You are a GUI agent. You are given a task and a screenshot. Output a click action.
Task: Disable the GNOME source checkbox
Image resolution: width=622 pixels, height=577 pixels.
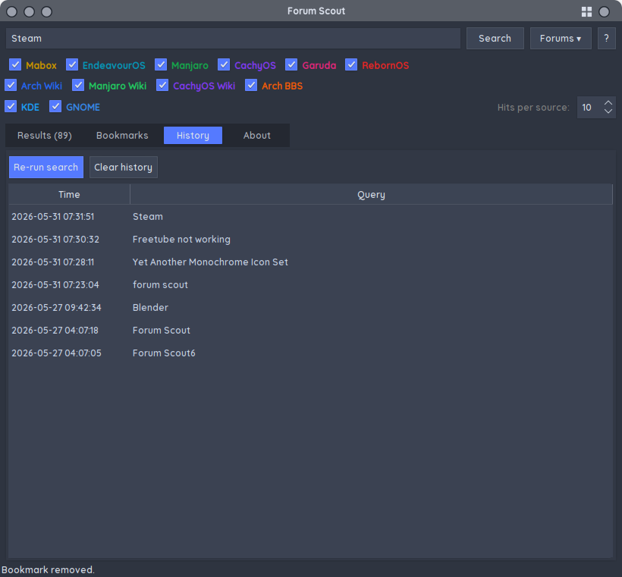[55, 107]
